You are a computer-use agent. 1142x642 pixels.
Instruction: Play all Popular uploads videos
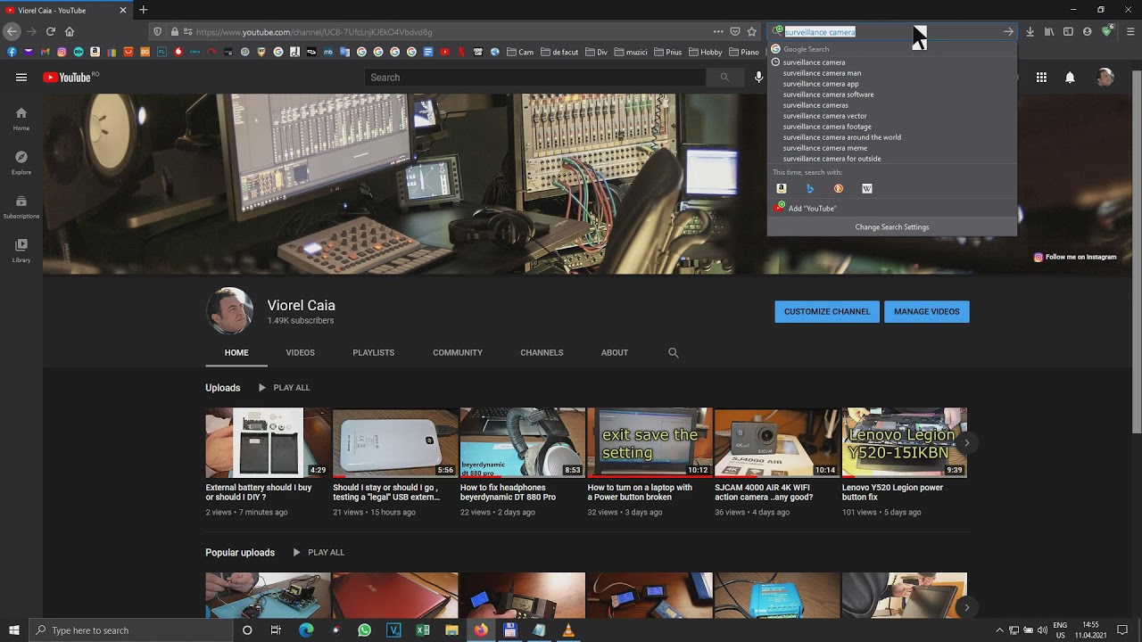click(319, 553)
